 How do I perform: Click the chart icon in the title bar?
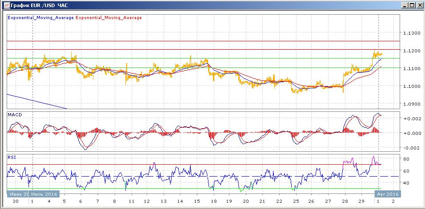7,5
